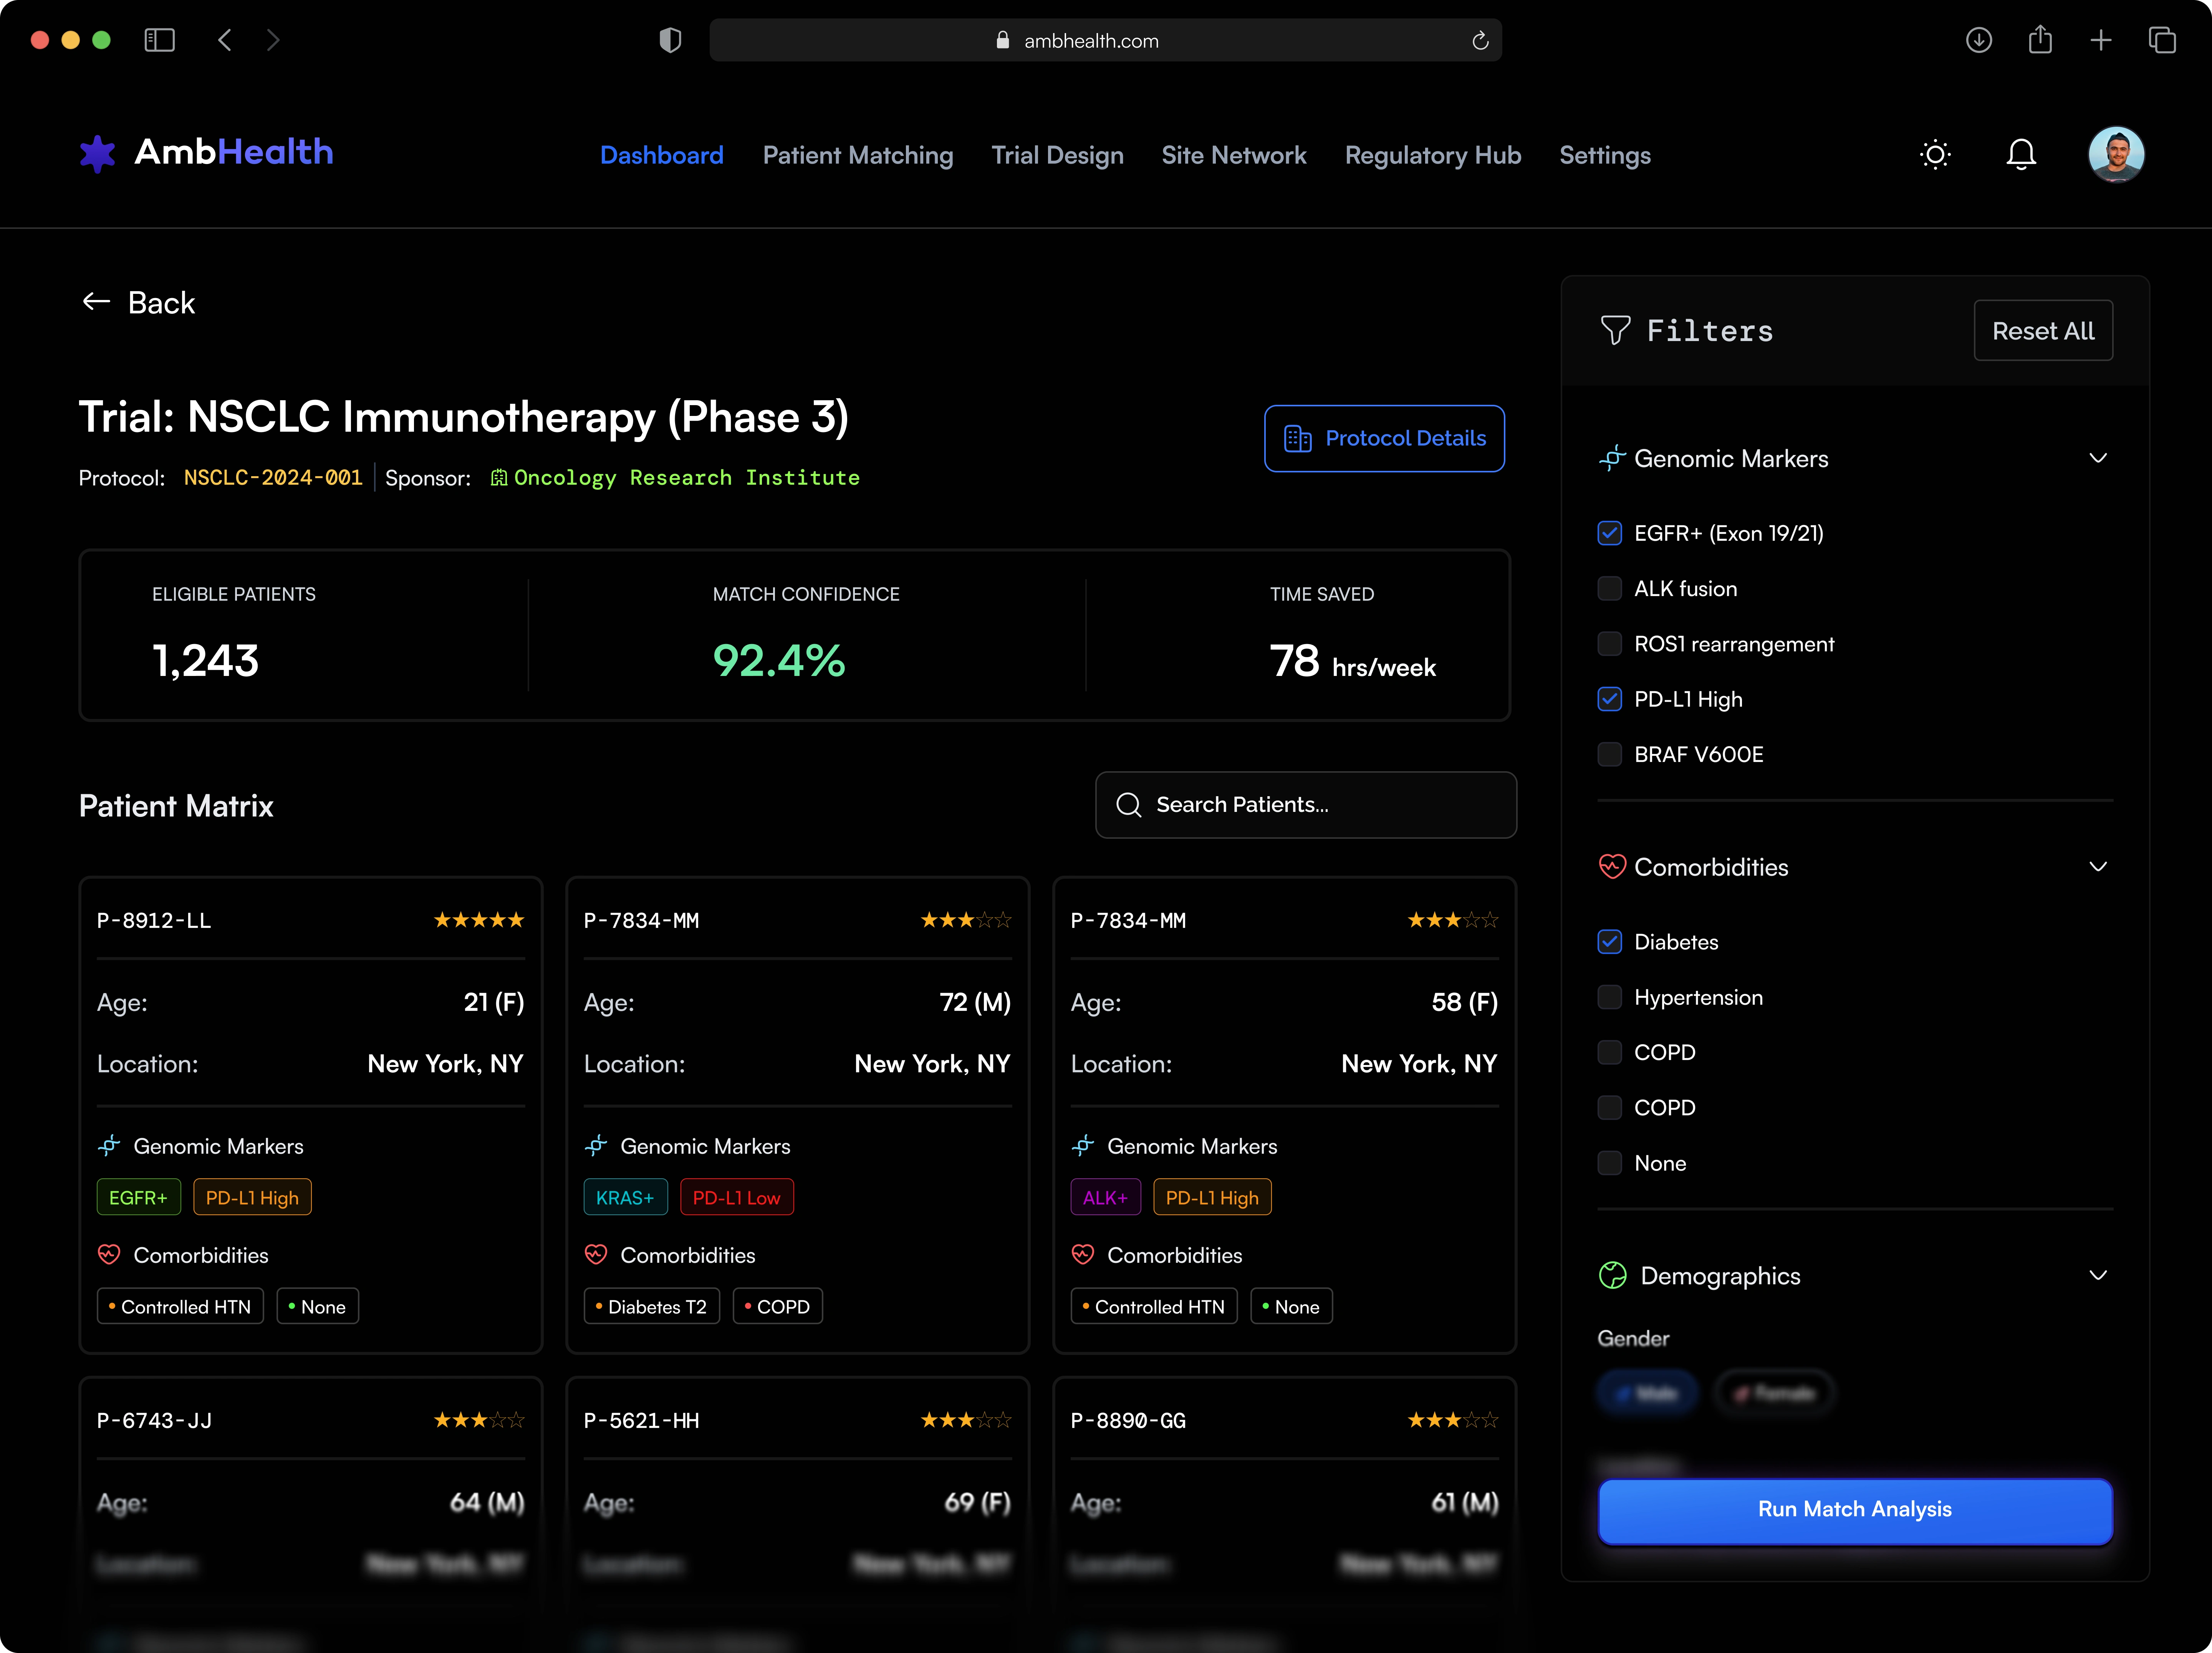Check the Hypertension comorbidity filter

point(1609,997)
